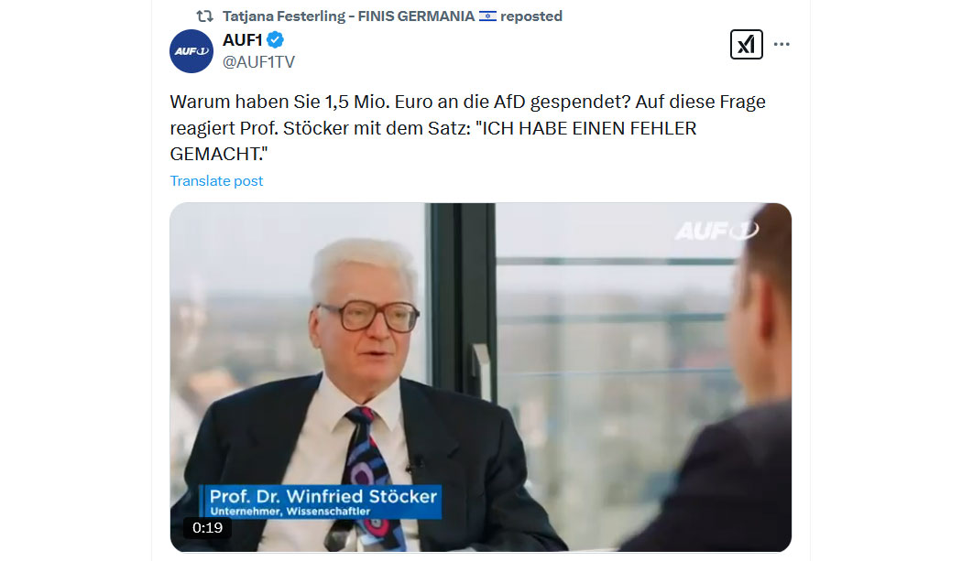The height and width of the screenshot is (561, 962).
Task: Open Tatjana Festerling's profile from repost line
Action: pyautogui.click(x=348, y=16)
